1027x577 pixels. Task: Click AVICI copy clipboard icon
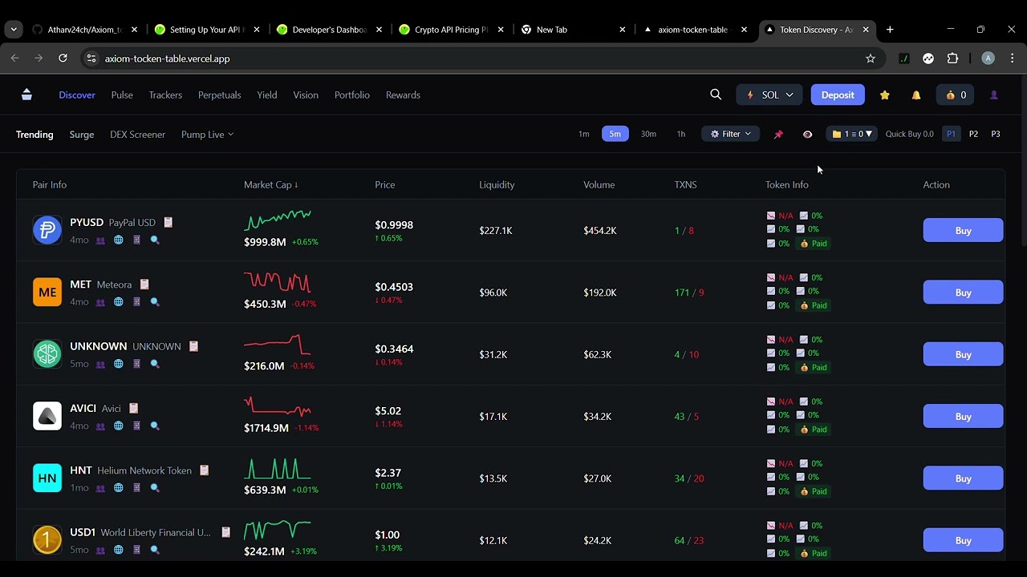pos(133,408)
